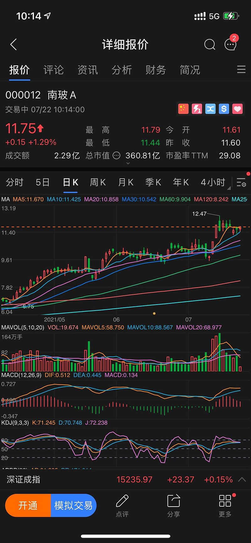Tap the KDJ(9,3,3) indicator label
The image size is (251, 543).
15,423
